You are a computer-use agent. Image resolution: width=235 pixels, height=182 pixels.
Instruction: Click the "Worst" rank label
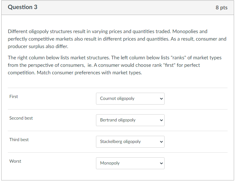tap(15, 161)
